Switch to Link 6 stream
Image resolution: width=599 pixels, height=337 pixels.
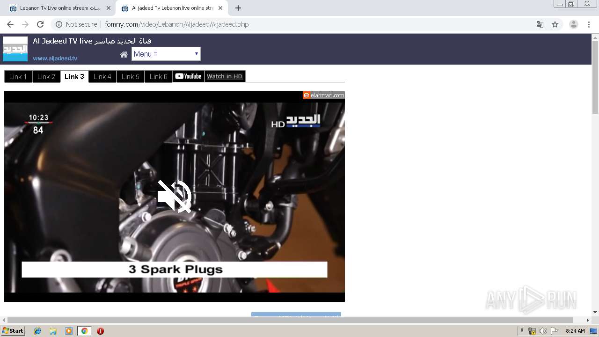159,76
